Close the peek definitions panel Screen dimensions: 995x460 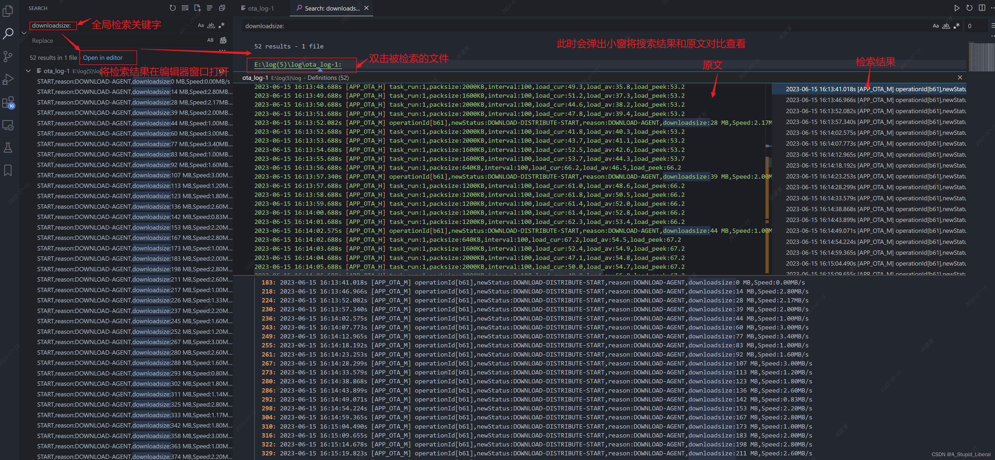tap(960, 78)
